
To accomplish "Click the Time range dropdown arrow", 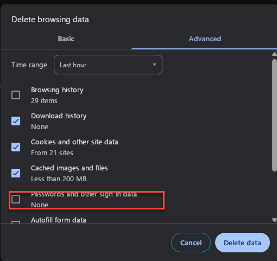I will [x=154, y=65].
